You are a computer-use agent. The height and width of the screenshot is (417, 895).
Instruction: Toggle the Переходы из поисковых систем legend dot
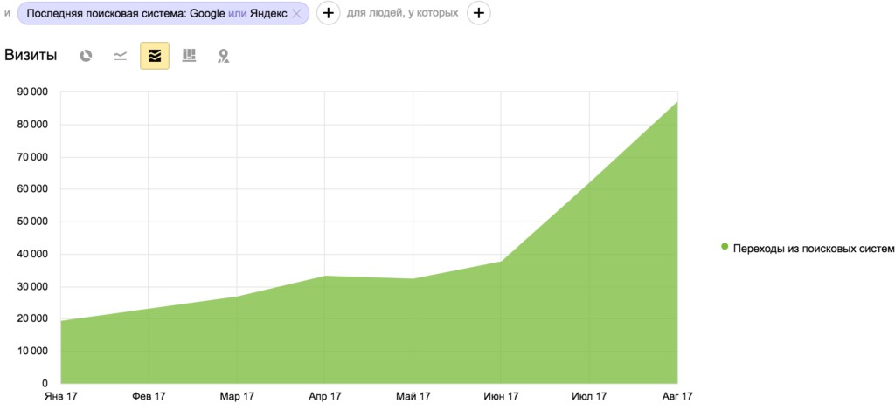(725, 247)
